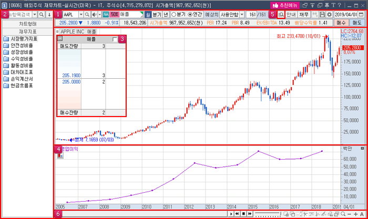Click the search icon beside the AAPL code
The width and height of the screenshot is (368, 219).
tap(87, 15)
